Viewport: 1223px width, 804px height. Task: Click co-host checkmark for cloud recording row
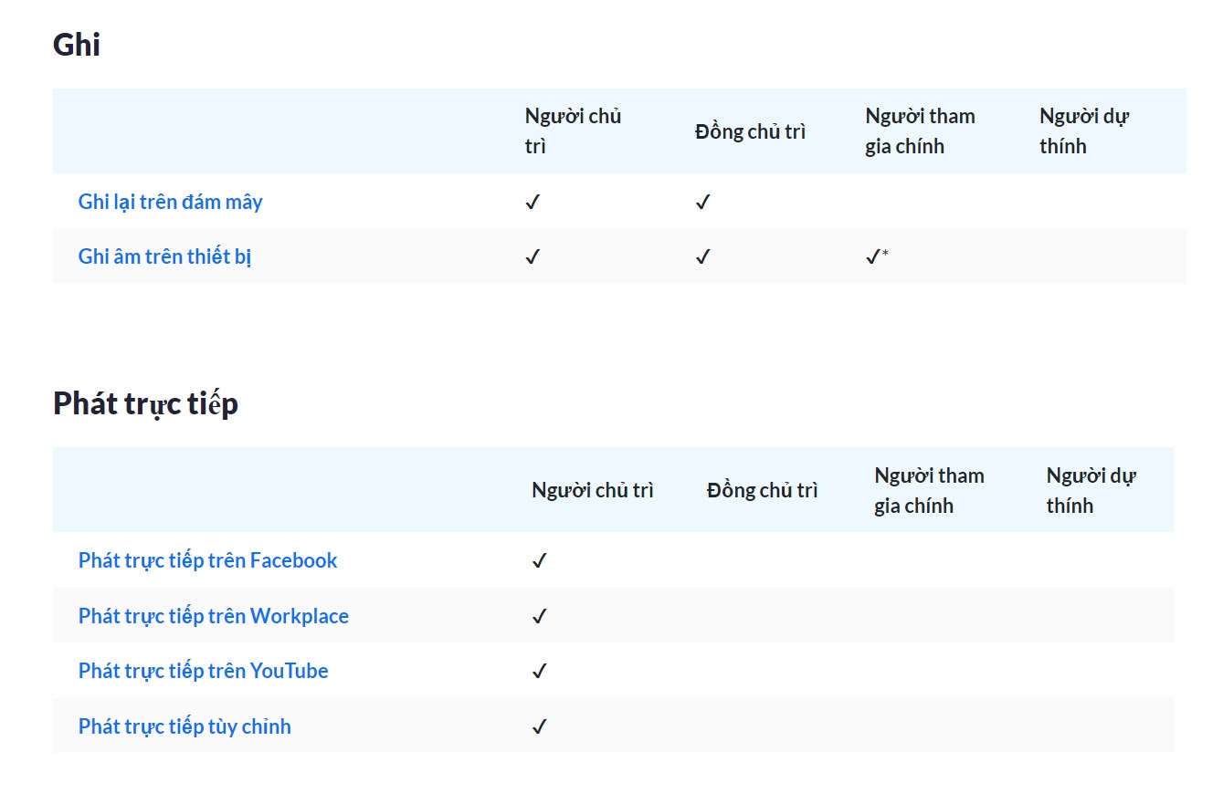coord(702,203)
